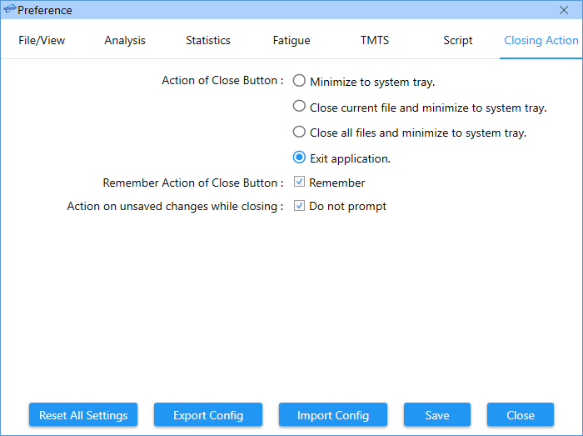Choose Close current file and minimize option
583x436 pixels.
(x=299, y=107)
